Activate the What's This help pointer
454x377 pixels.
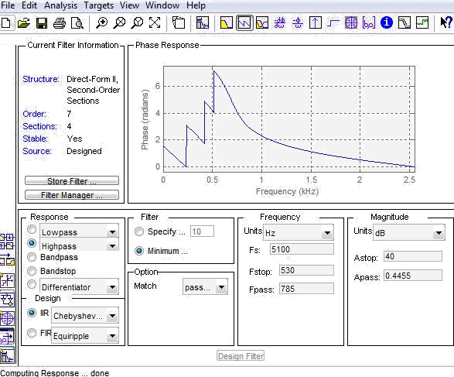tap(446, 22)
